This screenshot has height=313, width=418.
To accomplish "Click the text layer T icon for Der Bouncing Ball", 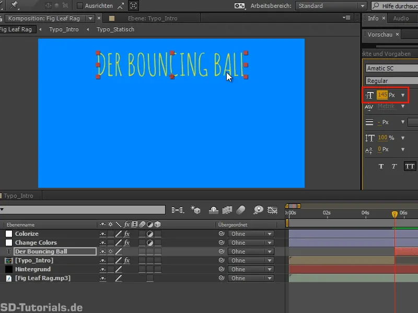I will click(9, 251).
